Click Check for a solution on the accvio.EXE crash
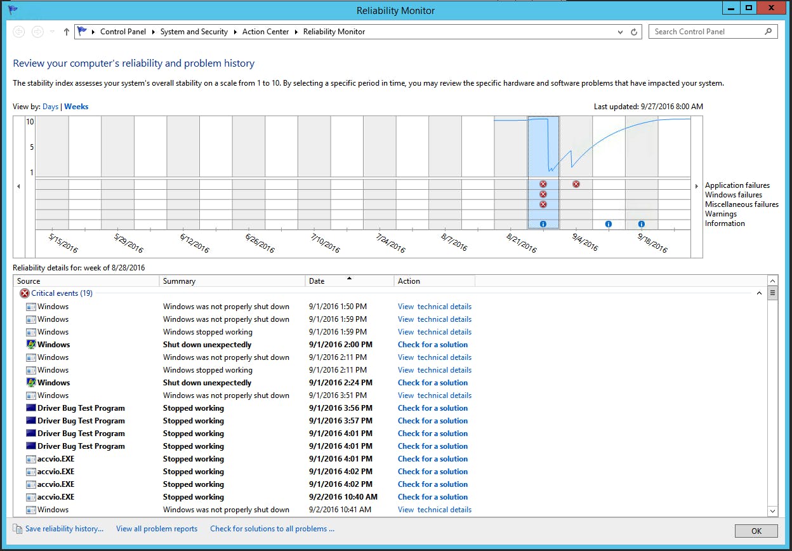Viewport: 792px width, 551px height. pyautogui.click(x=433, y=458)
